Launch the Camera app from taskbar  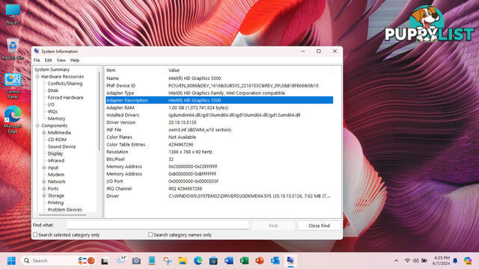136,261
